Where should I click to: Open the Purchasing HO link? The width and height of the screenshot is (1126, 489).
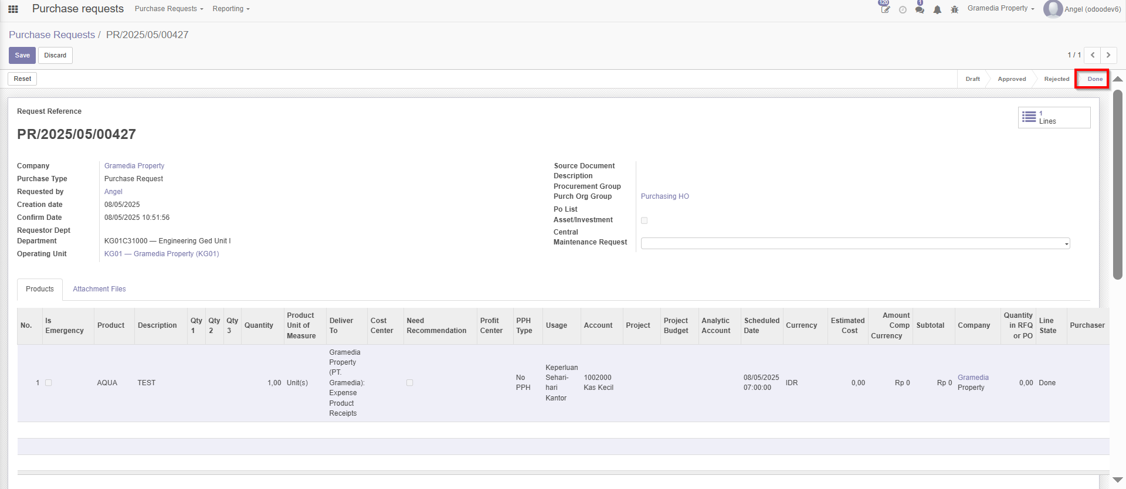click(x=664, y=196)
